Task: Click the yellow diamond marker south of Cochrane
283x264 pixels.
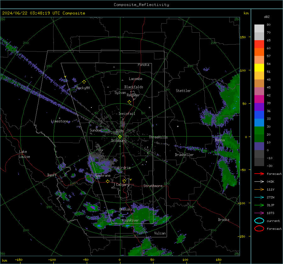Action: (108, 181)
